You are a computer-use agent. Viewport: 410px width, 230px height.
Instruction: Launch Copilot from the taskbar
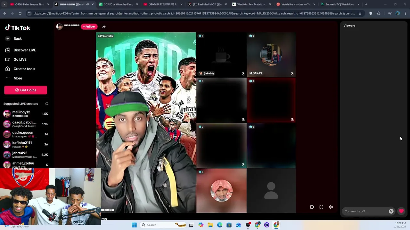coord(201,225)
